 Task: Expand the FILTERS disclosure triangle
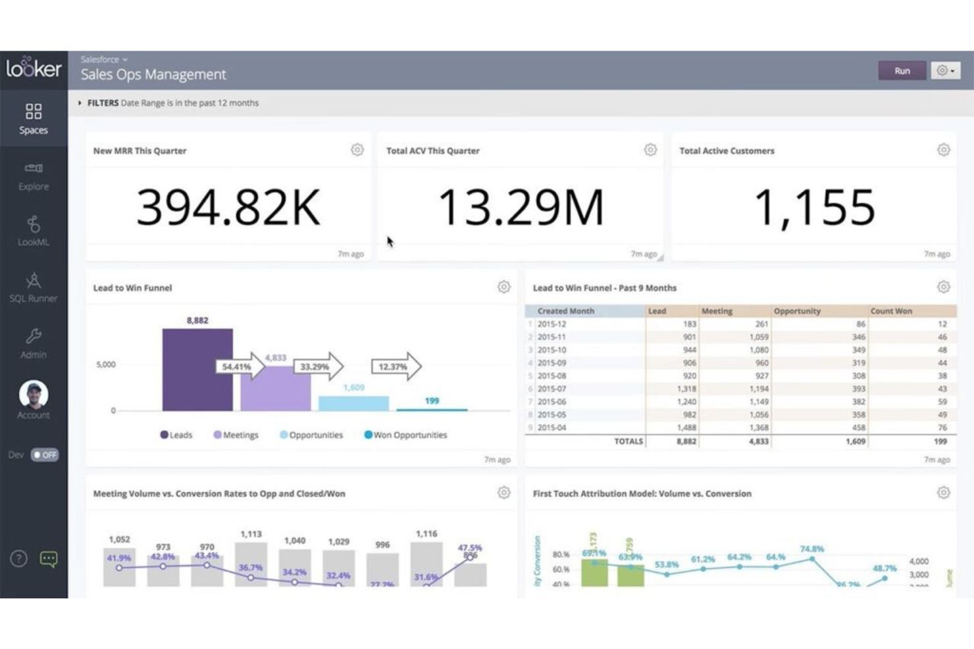coord(80,103)
